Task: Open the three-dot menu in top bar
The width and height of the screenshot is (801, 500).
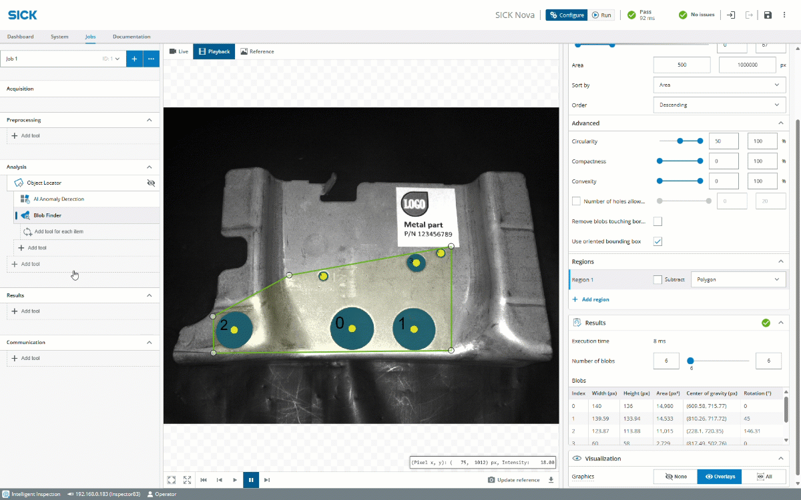Action: [x=786, y=15]
